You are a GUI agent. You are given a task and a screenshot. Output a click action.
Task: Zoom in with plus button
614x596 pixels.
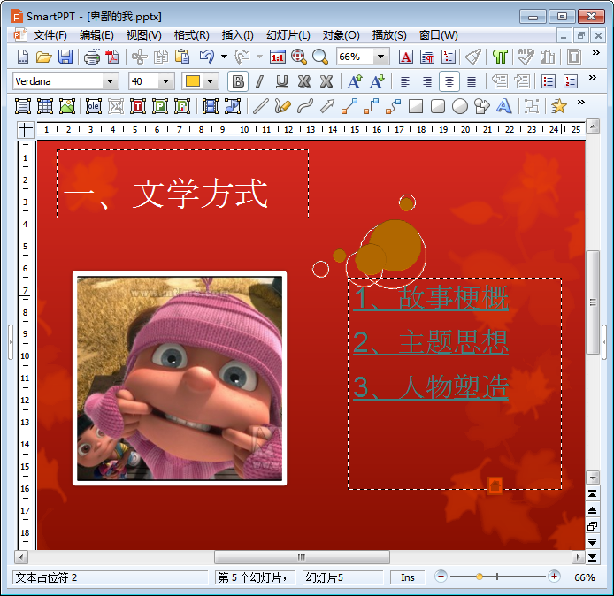[554, 577]
